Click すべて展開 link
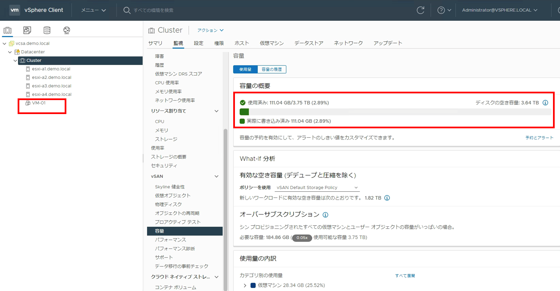Screen dimensions: 560x291 pos(405,276)
